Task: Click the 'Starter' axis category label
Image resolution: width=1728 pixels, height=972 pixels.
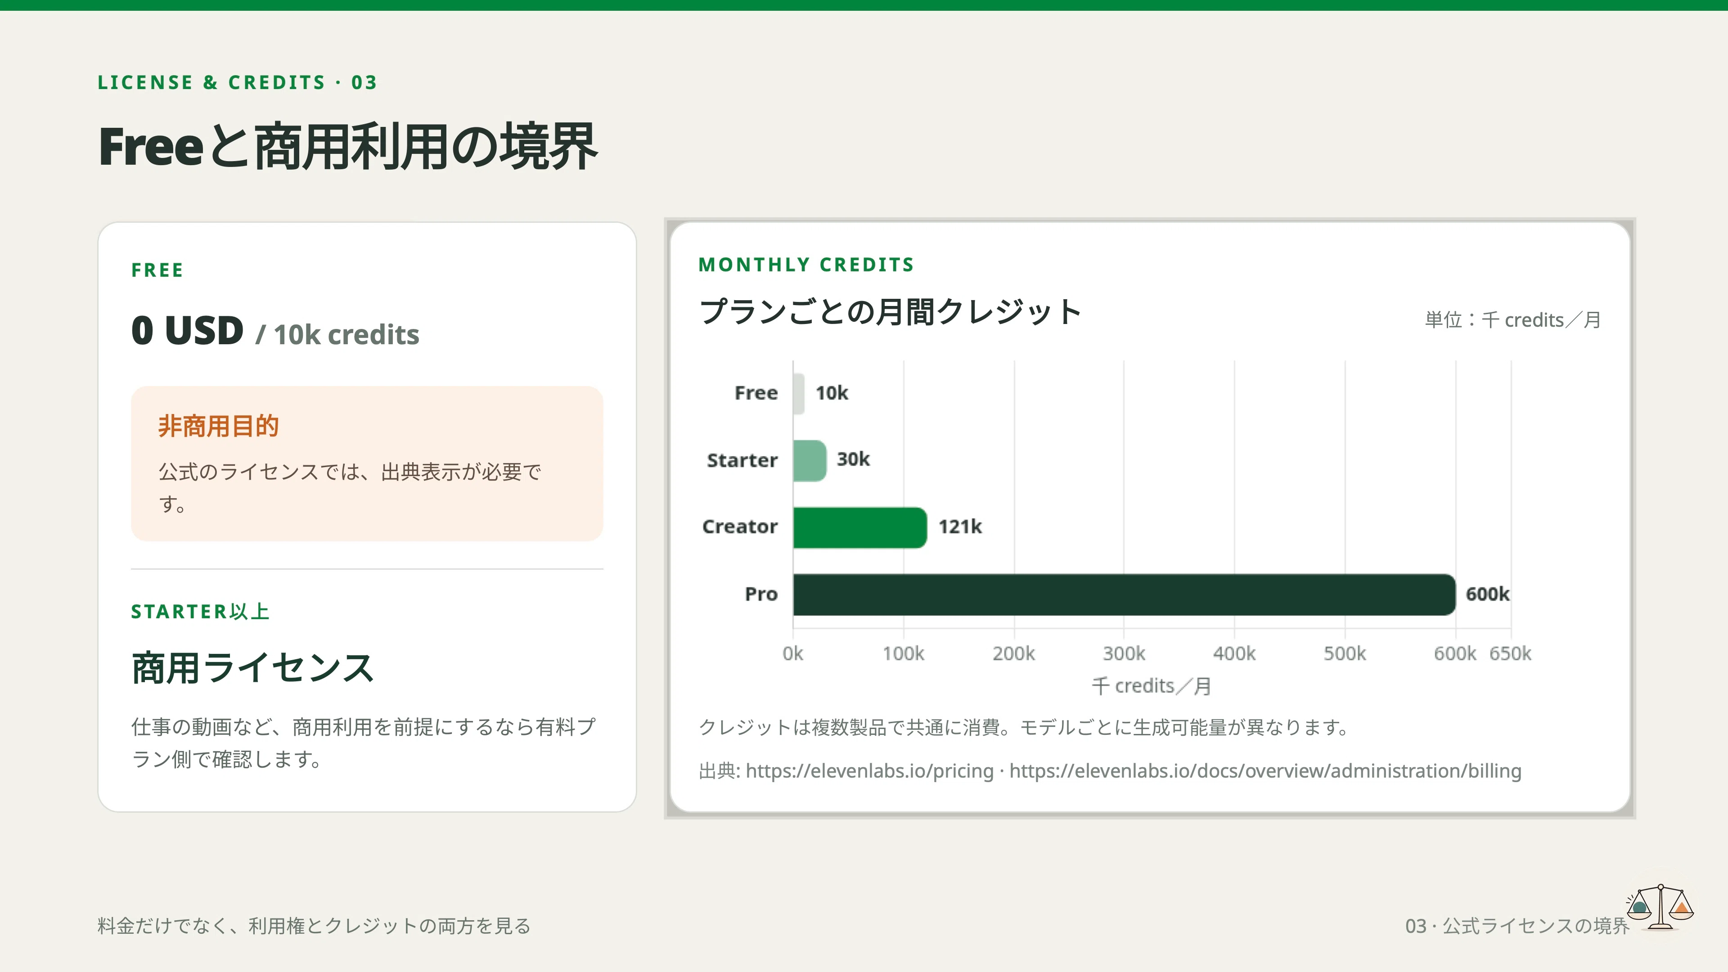Action: click(742, 461)
